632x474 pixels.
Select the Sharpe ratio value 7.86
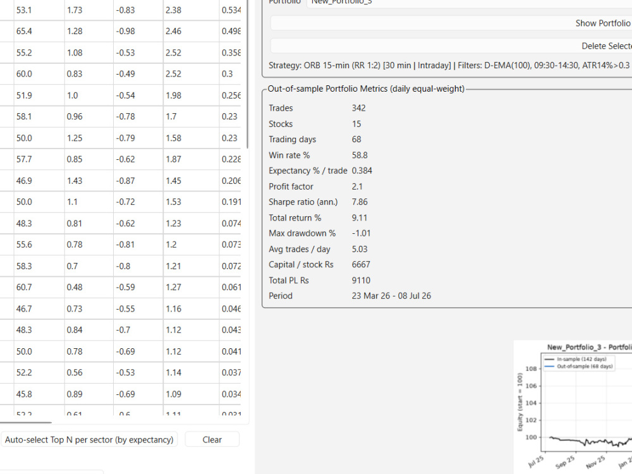(x=360, y=202)
